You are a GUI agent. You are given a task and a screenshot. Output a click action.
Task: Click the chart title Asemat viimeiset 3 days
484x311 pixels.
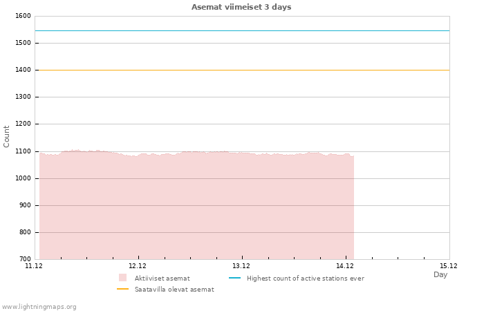241,7
